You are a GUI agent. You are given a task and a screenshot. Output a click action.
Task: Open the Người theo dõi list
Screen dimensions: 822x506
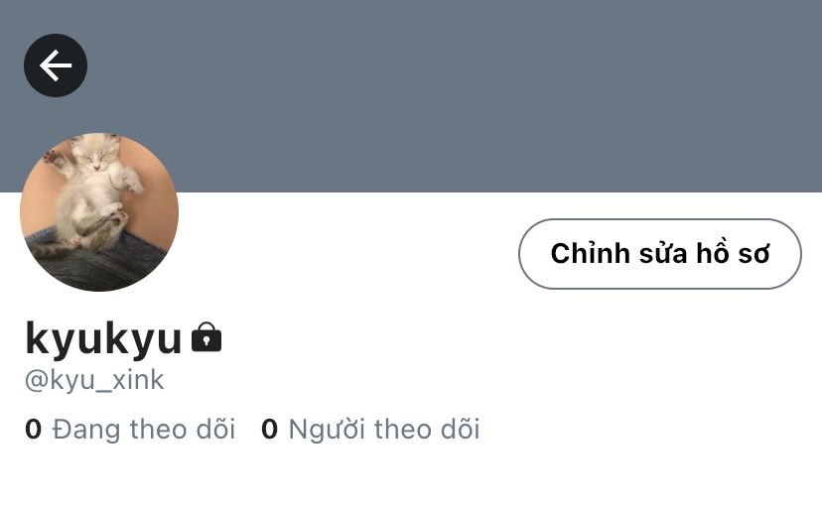tap(370, 429)
